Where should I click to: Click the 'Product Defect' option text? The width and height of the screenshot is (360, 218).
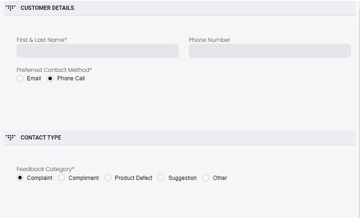[x=134, y=178]
